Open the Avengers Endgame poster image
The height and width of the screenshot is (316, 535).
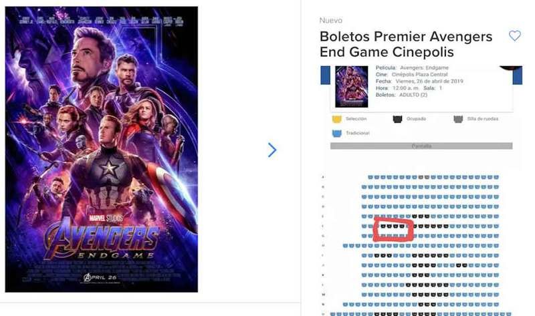(x=102, y=149)
